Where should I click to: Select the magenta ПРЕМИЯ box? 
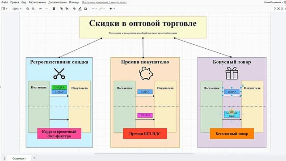coord(145,115)
